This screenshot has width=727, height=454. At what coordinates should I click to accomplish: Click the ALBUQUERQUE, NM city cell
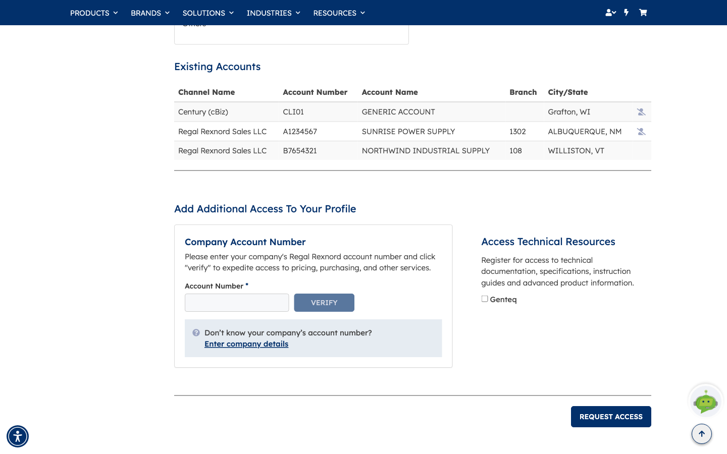585,132
